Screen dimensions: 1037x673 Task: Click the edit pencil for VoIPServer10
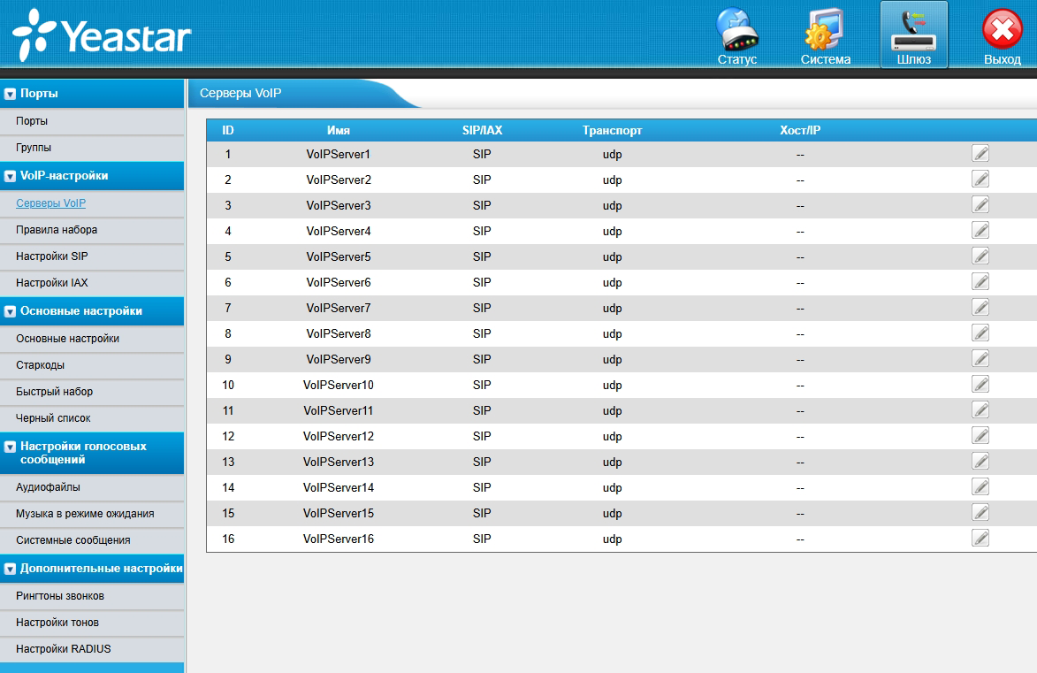coord(980,385)
